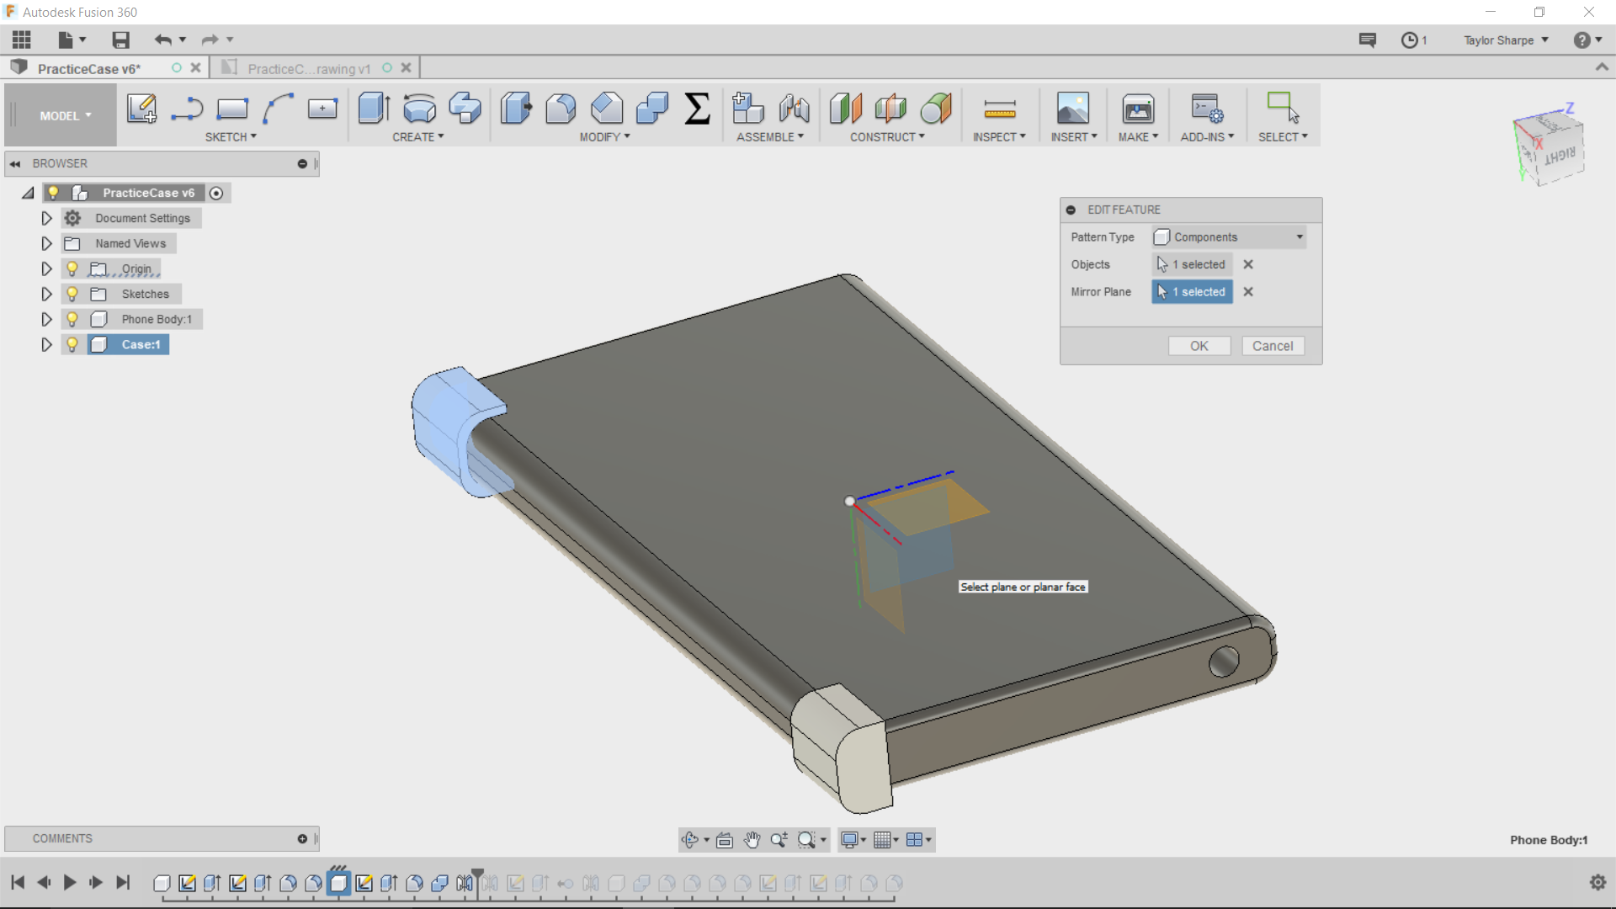Toggle visibility of Named Views folder
Screen dimensions: 1616x909
[x=71, y=243]
